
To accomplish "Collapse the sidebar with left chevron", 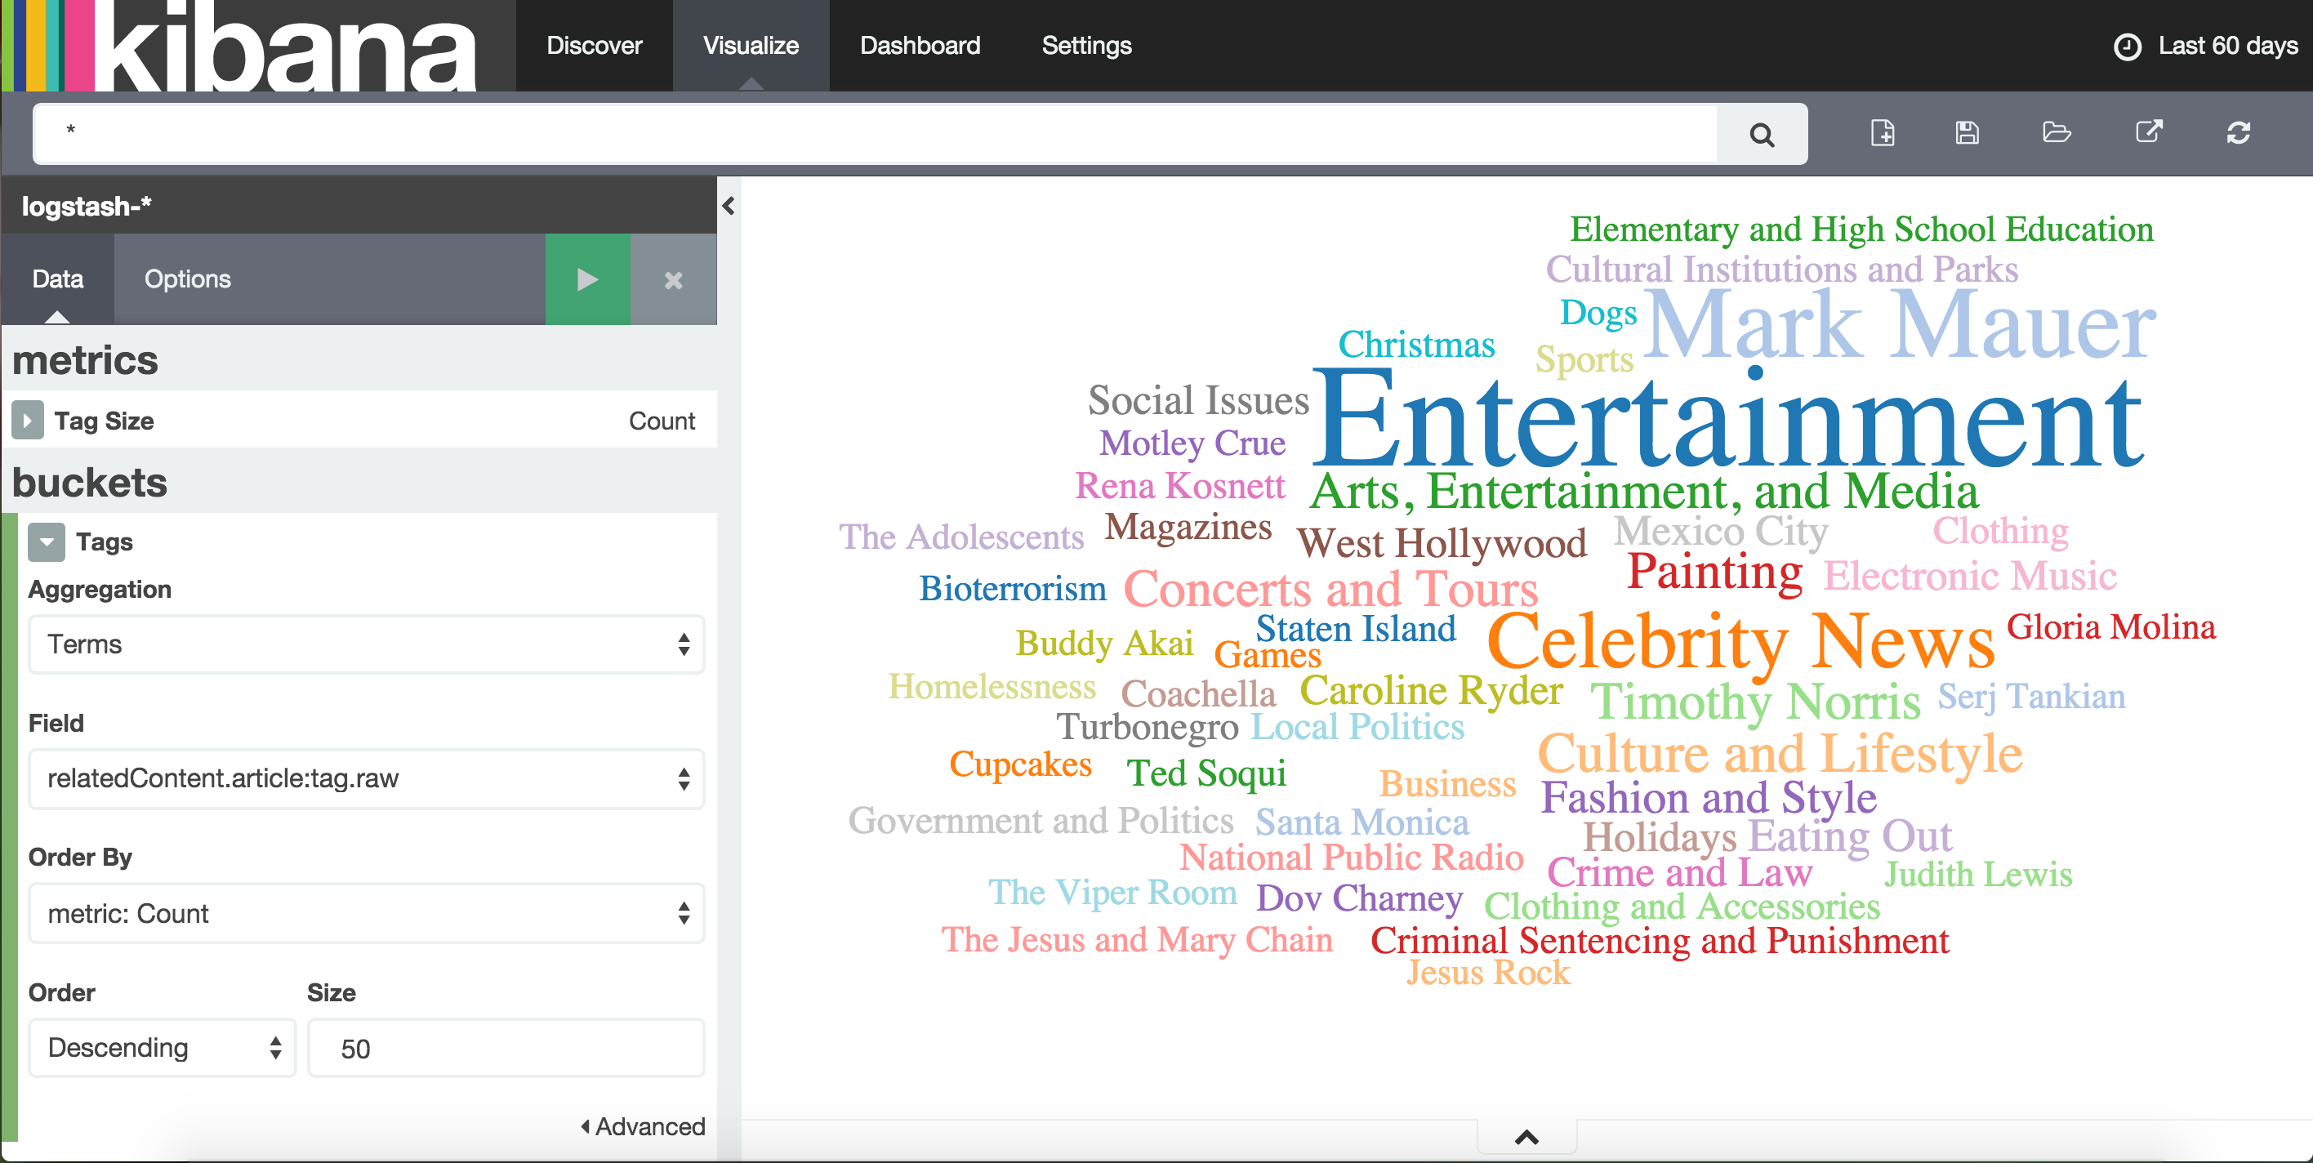I will click(x=729, y=207).
